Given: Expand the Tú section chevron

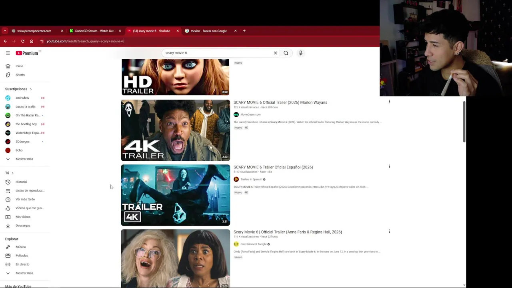Looking at the screenshot, I should (x=12, y=173).
